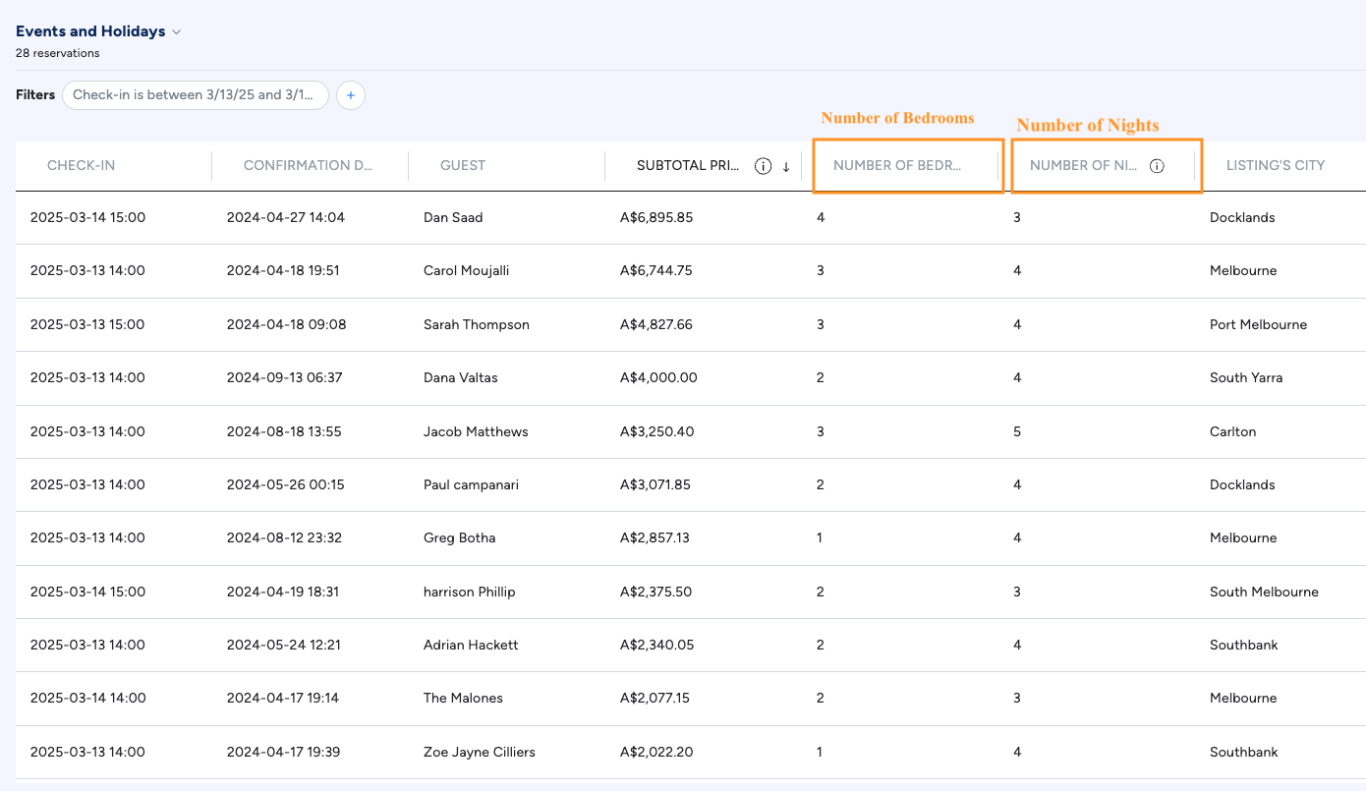Image resolution: width=1366 pixels, height=791 pixels.
Task: Click the Confirmation Date column header
Action: (308, 165)
